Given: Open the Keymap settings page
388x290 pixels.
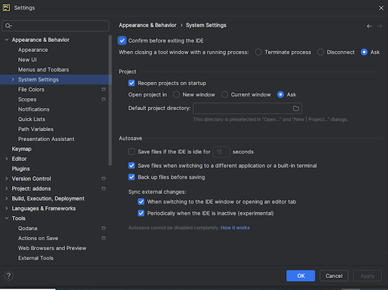Looking at the screenshot, I should click(x=21, y=149).
